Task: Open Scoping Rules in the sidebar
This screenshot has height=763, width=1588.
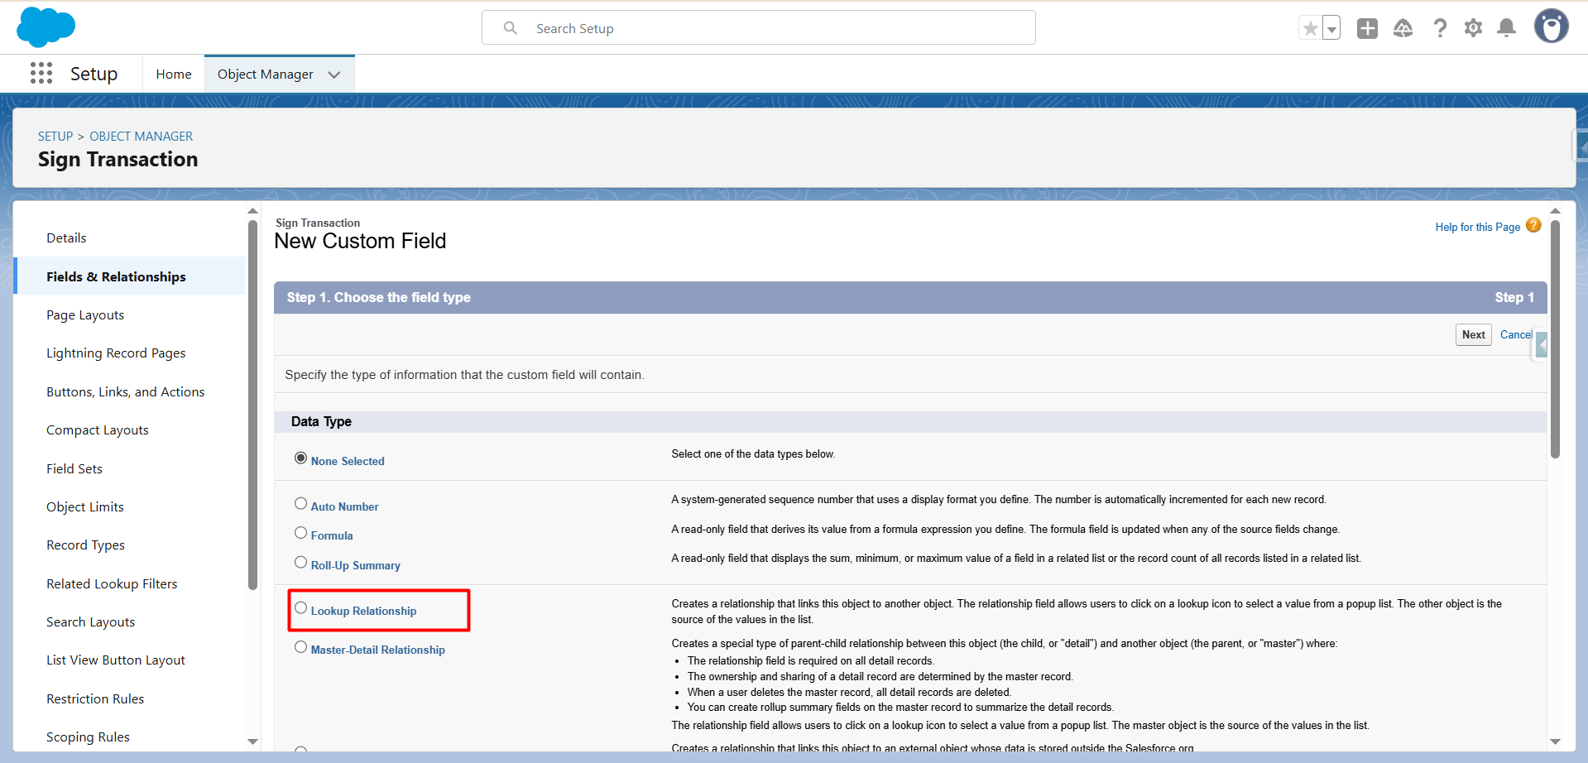Action: click(x=88, y=737)
